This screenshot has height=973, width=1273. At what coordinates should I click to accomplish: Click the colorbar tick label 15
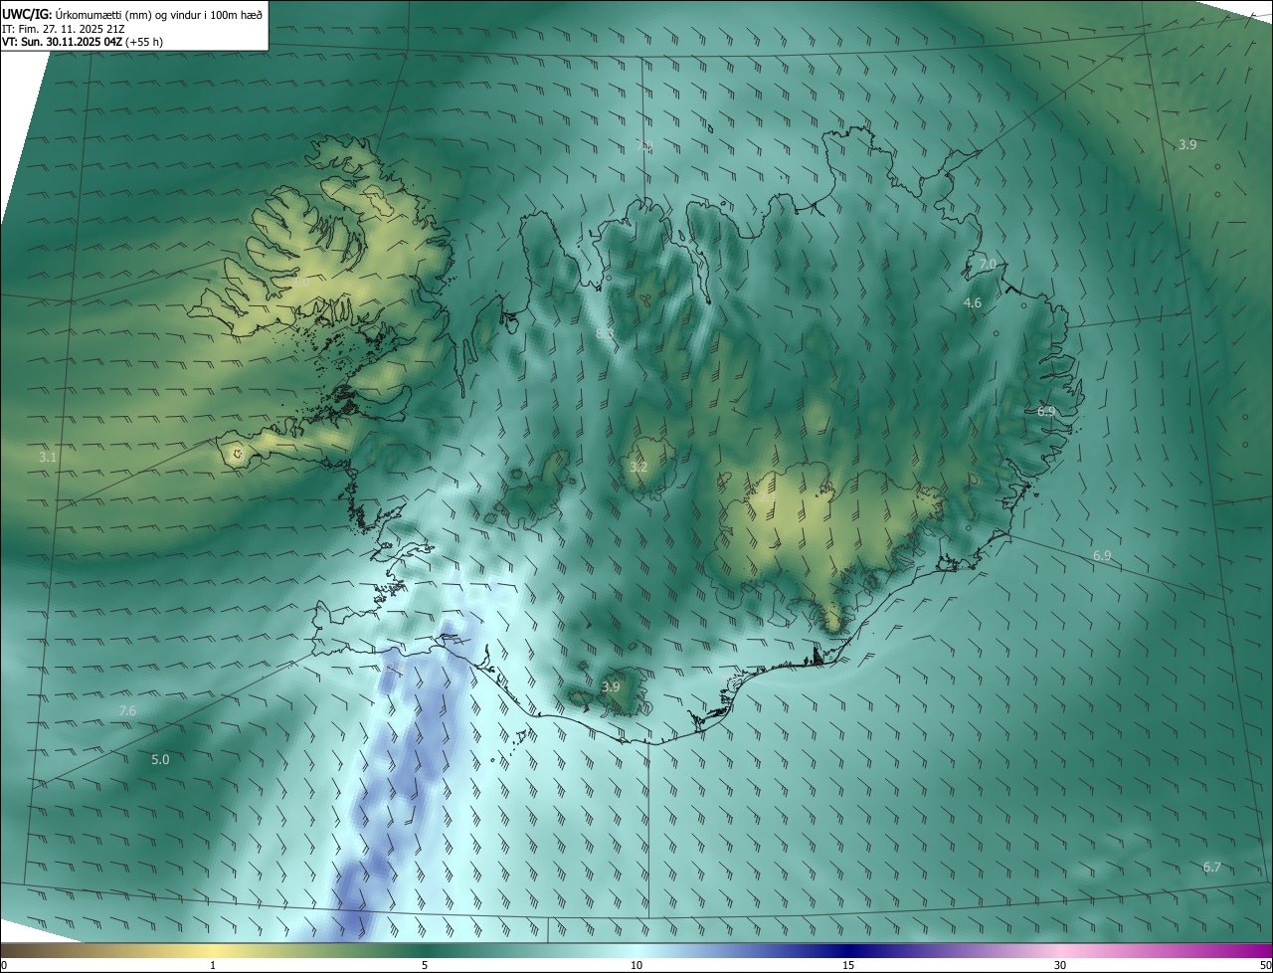tap(848, 966)
